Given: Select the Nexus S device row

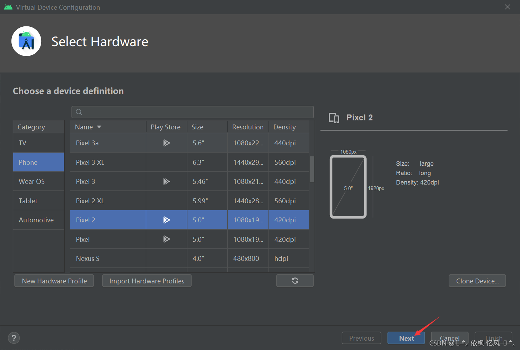Looking at the screenshot, I should click(190, 258).
